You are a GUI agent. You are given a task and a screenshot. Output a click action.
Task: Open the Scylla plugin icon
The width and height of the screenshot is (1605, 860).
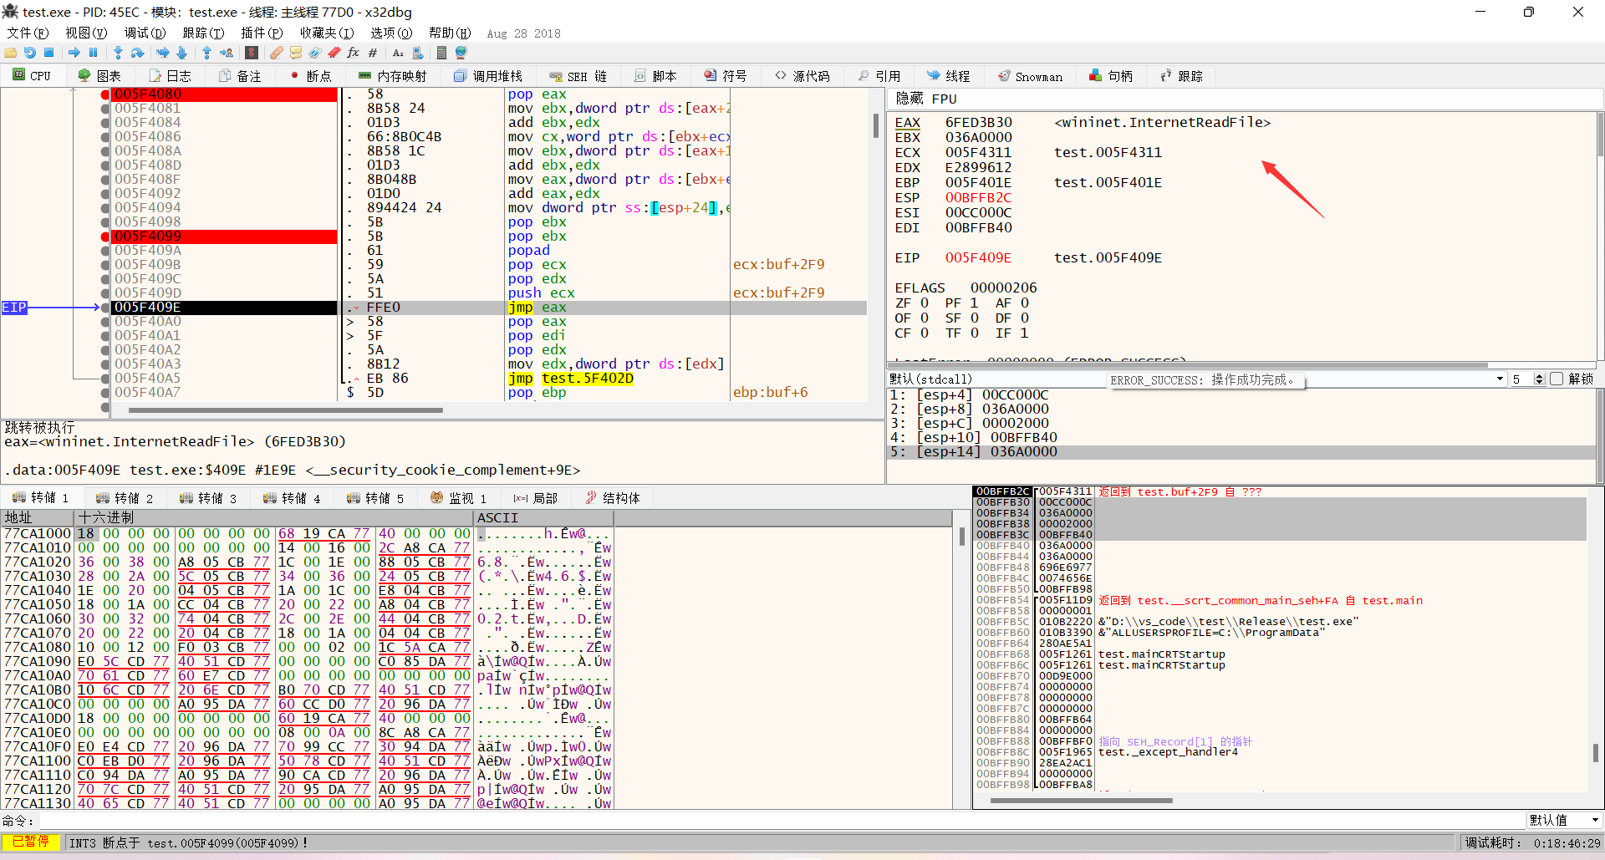(252, 53)
